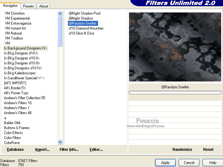Viewport: 223px width, 167px height.
Task: Select Buttons & Frames category
Action: click(17, 128)
